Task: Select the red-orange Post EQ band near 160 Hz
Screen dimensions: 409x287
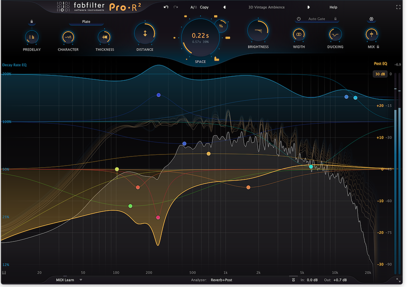Action: pos(138,188)
